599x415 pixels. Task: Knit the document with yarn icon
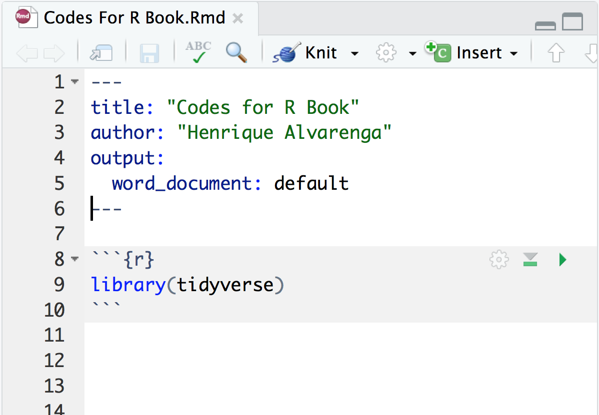pyautogui.click(x=304, y=52)
